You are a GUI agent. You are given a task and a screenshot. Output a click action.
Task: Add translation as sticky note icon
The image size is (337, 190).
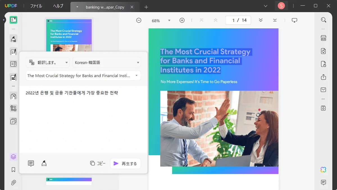point(31,163)
